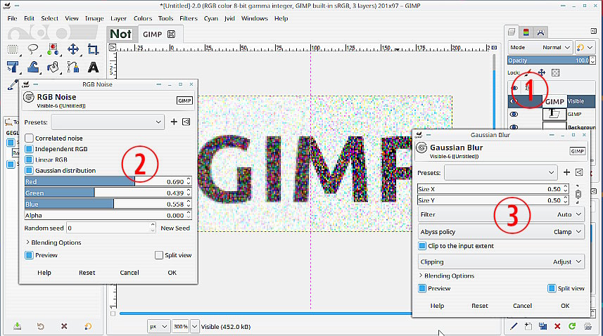603x336 pixels.
Task: Disable Split view in Gaussian Blur dialog
Action: [552, 288]
